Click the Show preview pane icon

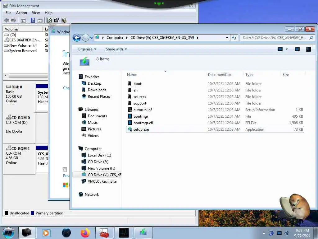coord(297,49)
